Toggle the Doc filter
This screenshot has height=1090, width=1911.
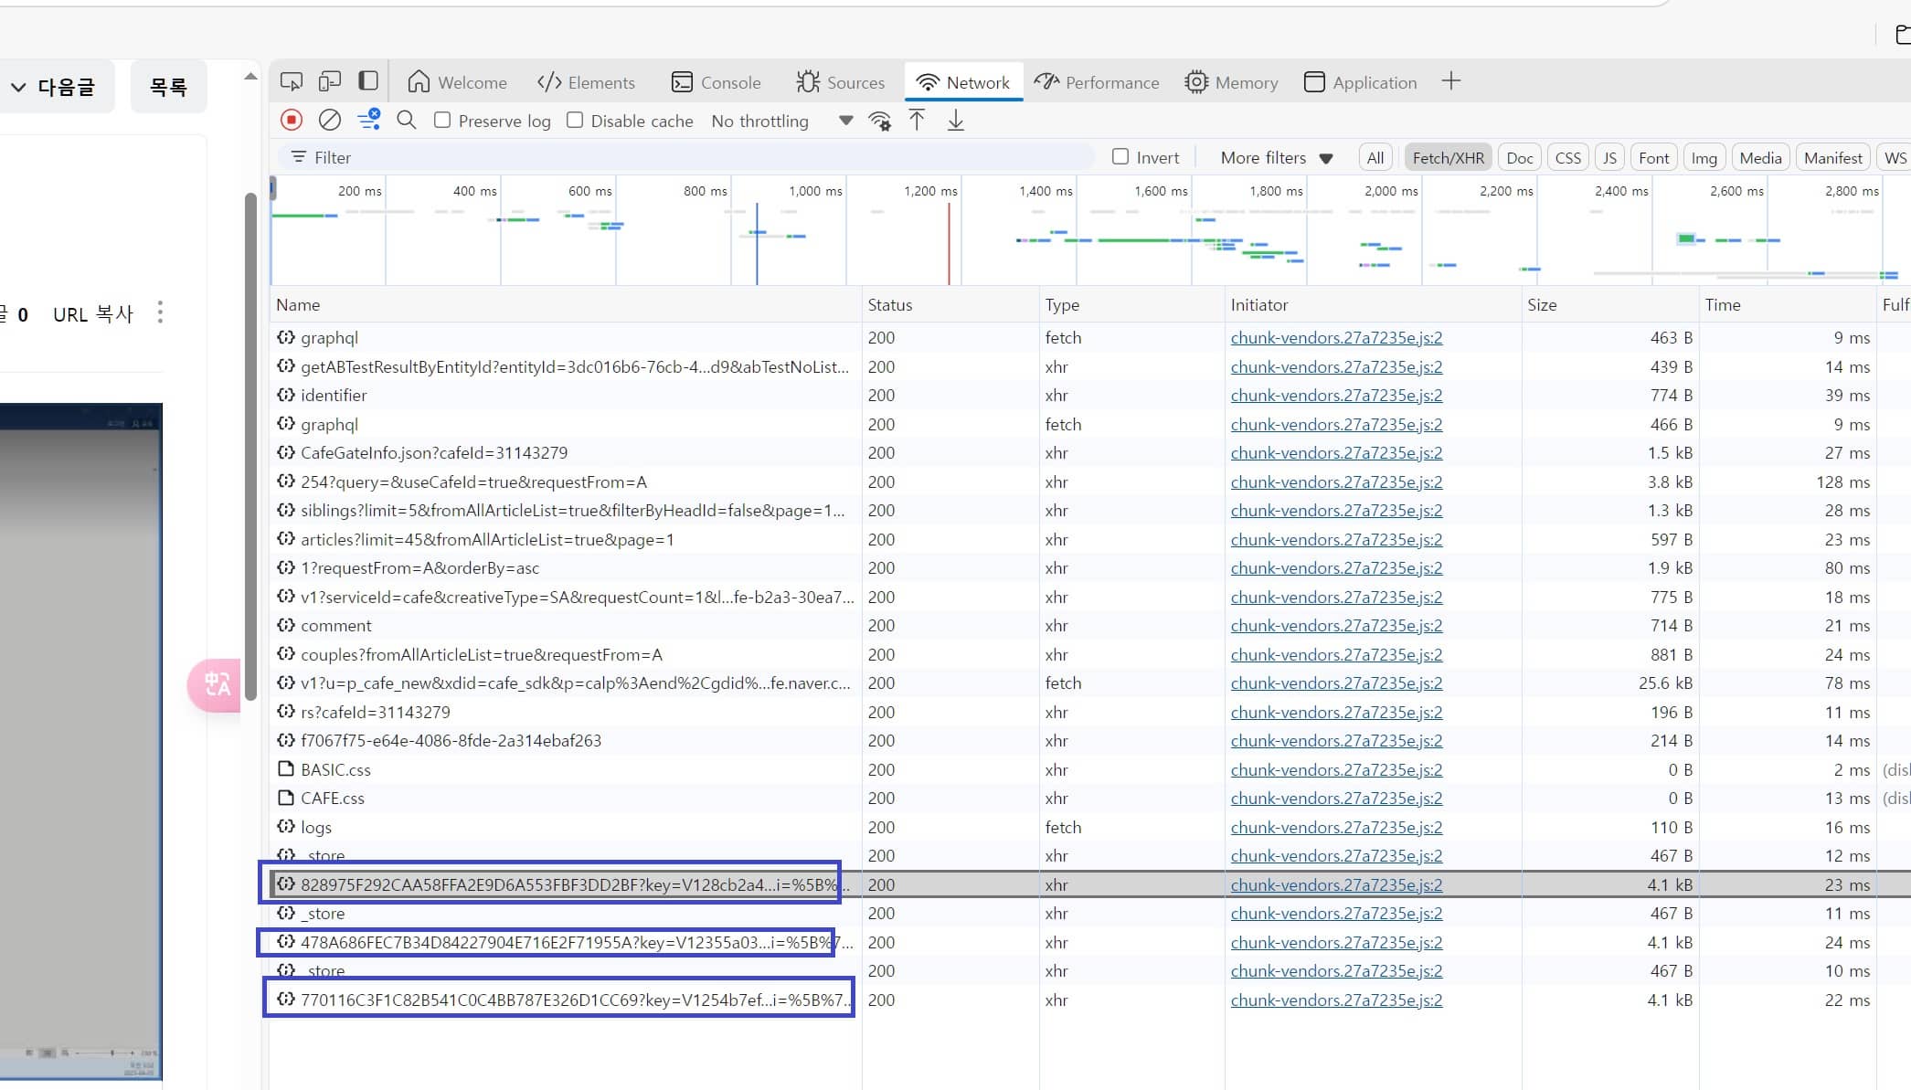pos(1520,157)
